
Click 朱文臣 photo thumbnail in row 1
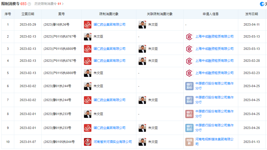pos(142,24)
